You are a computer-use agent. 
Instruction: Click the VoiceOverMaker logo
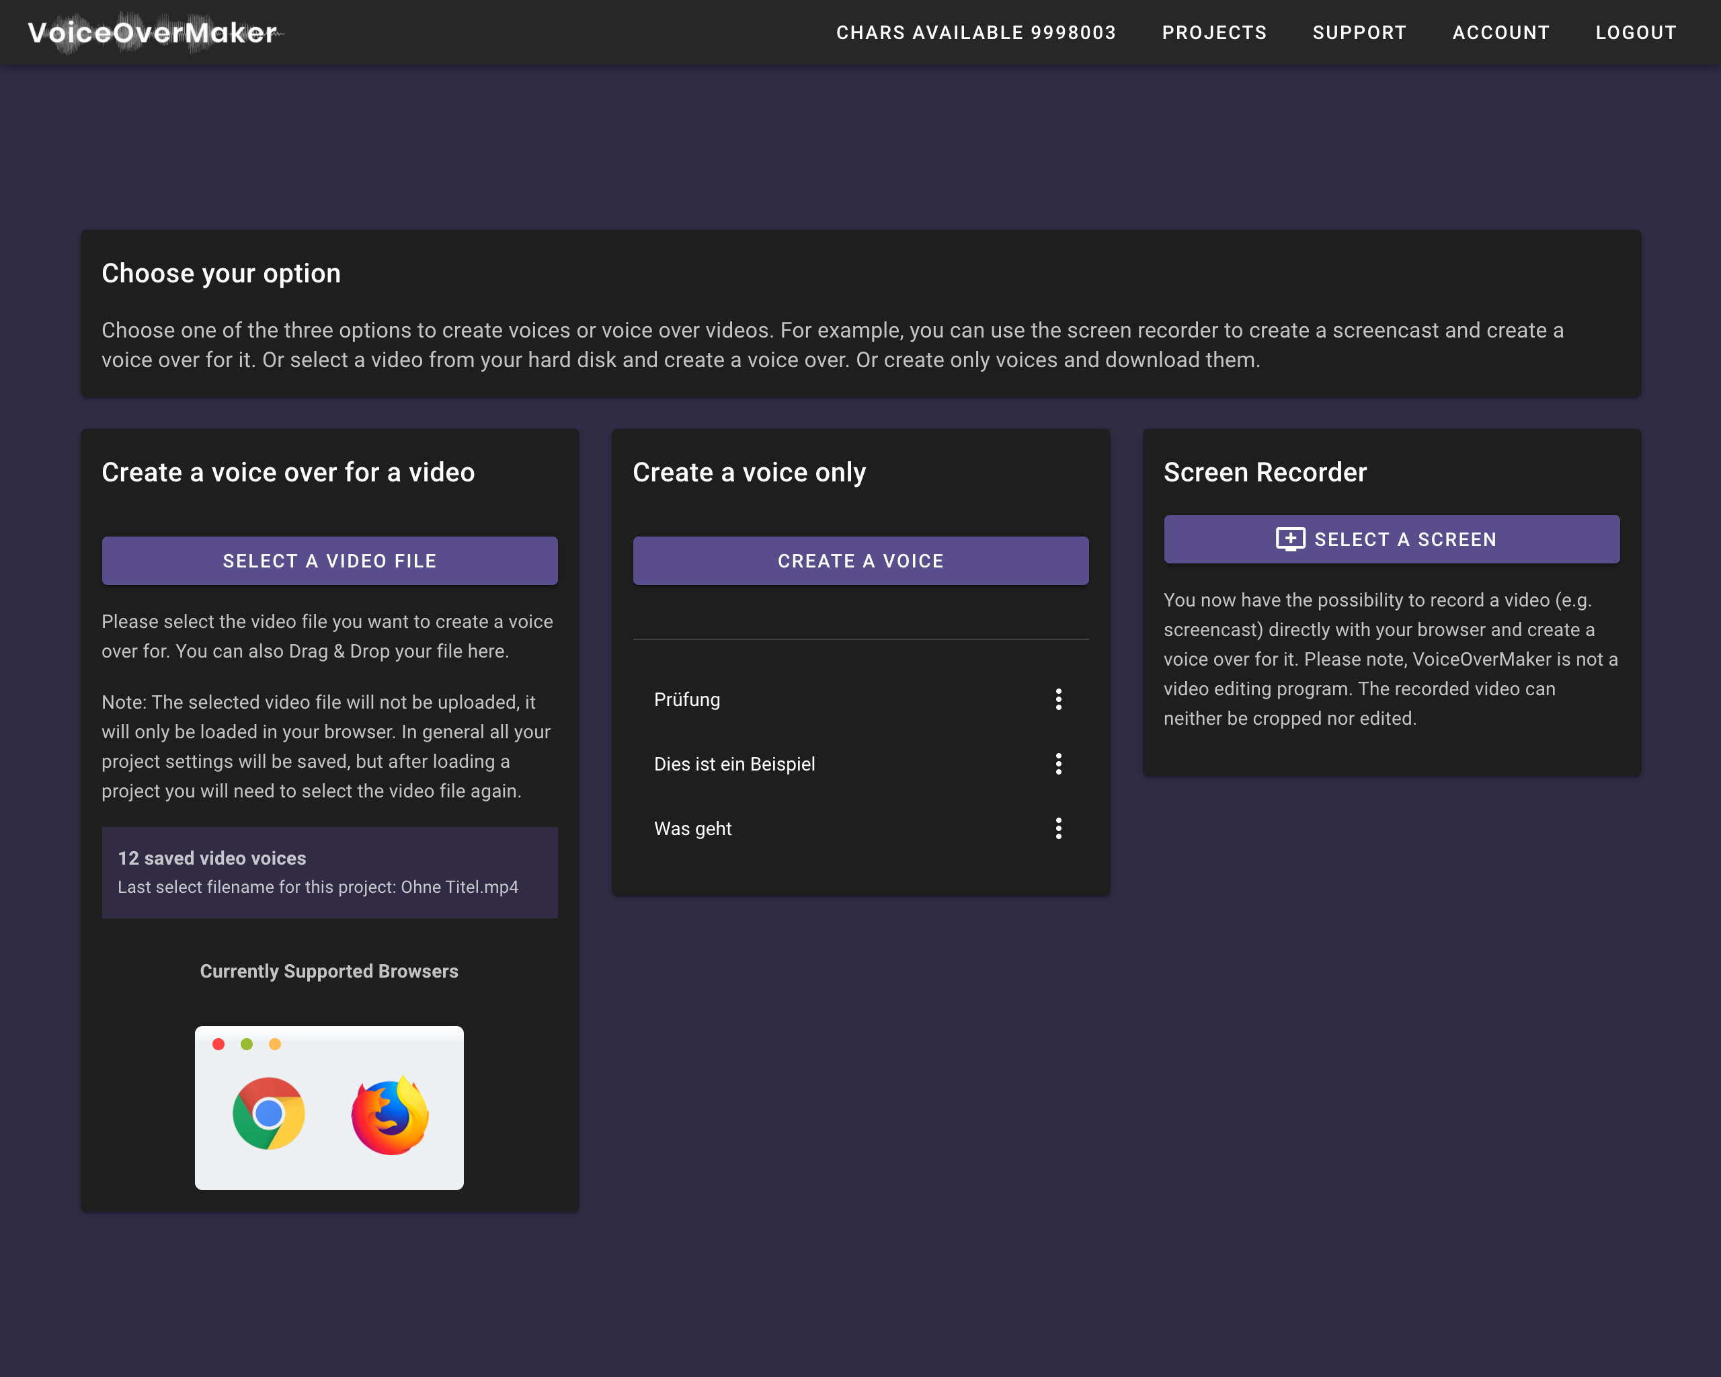(153, 33)
